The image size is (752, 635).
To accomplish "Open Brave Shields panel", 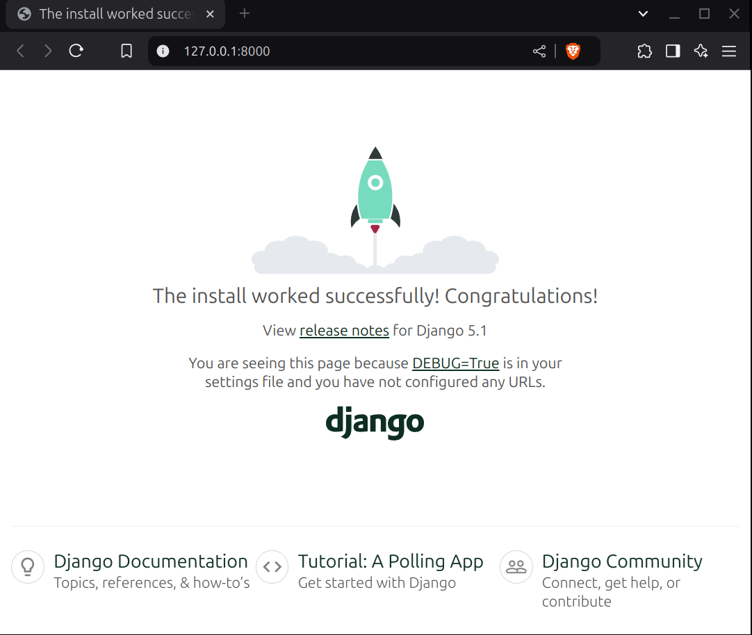I will click(x=574, y=51).
